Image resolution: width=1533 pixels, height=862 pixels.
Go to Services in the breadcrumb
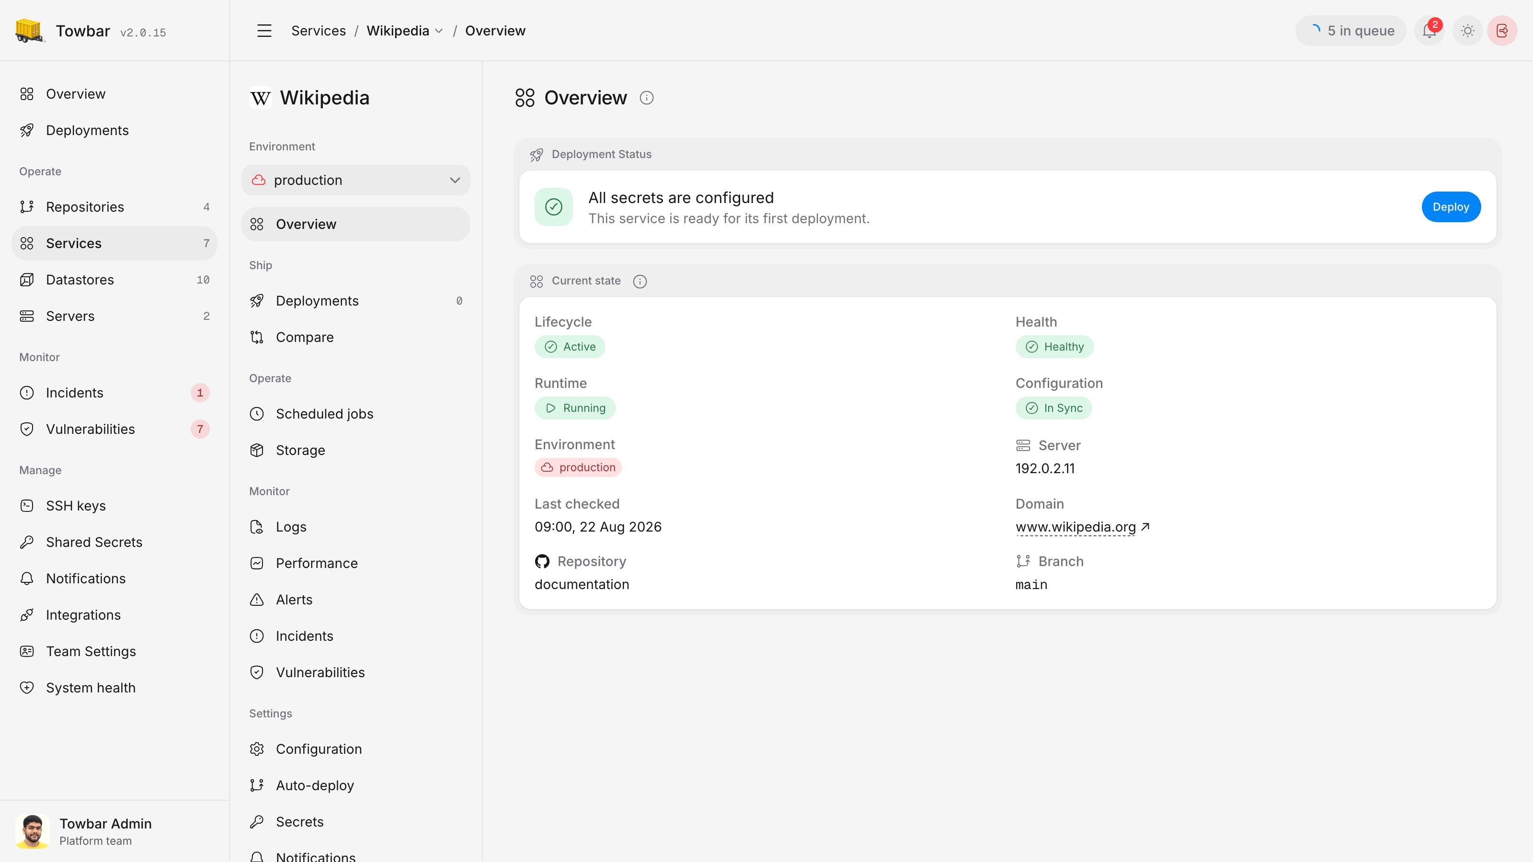[319, 30]
